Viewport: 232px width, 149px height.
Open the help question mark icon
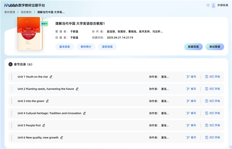[208, 5]
